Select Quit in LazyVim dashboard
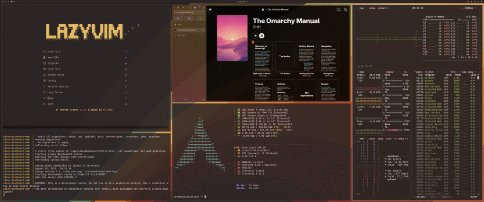Viewport: 484px width, 202px height. click(x=85, y=104)
